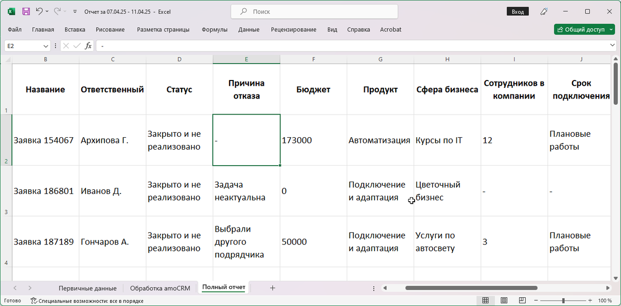Click inside the Поиск search field
621x306 pixels.
click(x=313, y=11)
